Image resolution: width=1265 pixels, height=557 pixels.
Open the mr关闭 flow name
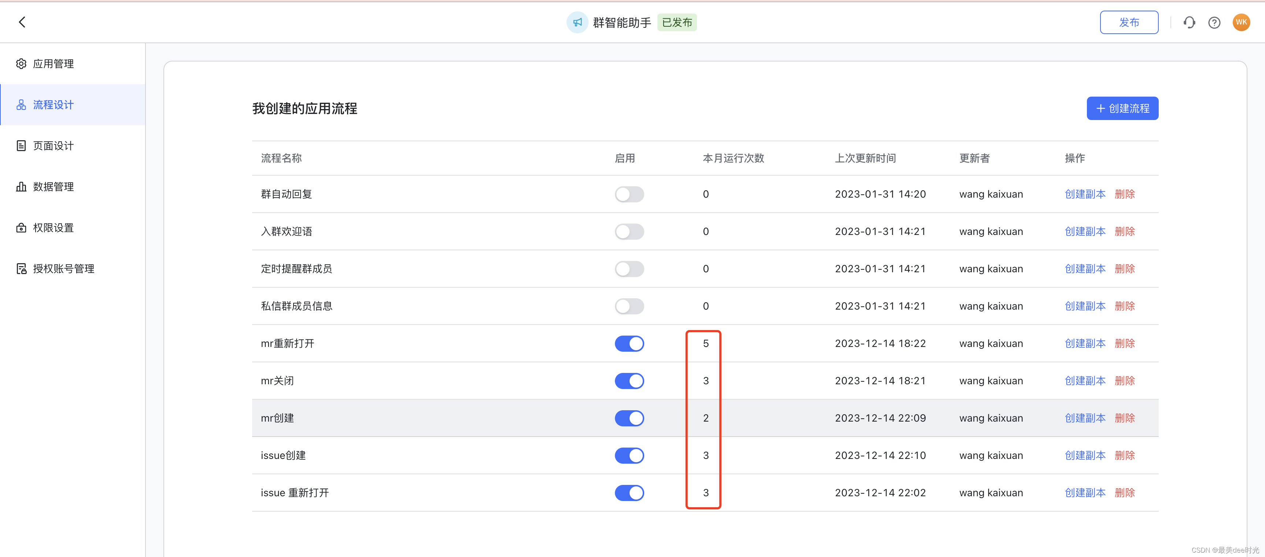(x=277, y=381)
